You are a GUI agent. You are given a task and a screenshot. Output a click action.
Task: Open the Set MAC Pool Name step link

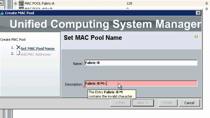[38, 48]
